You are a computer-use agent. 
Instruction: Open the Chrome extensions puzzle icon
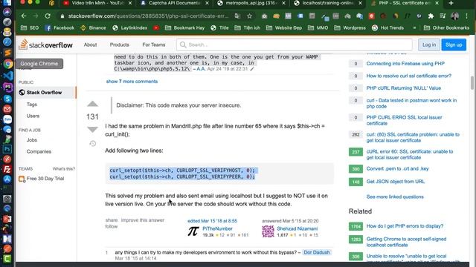pos(431,16)
